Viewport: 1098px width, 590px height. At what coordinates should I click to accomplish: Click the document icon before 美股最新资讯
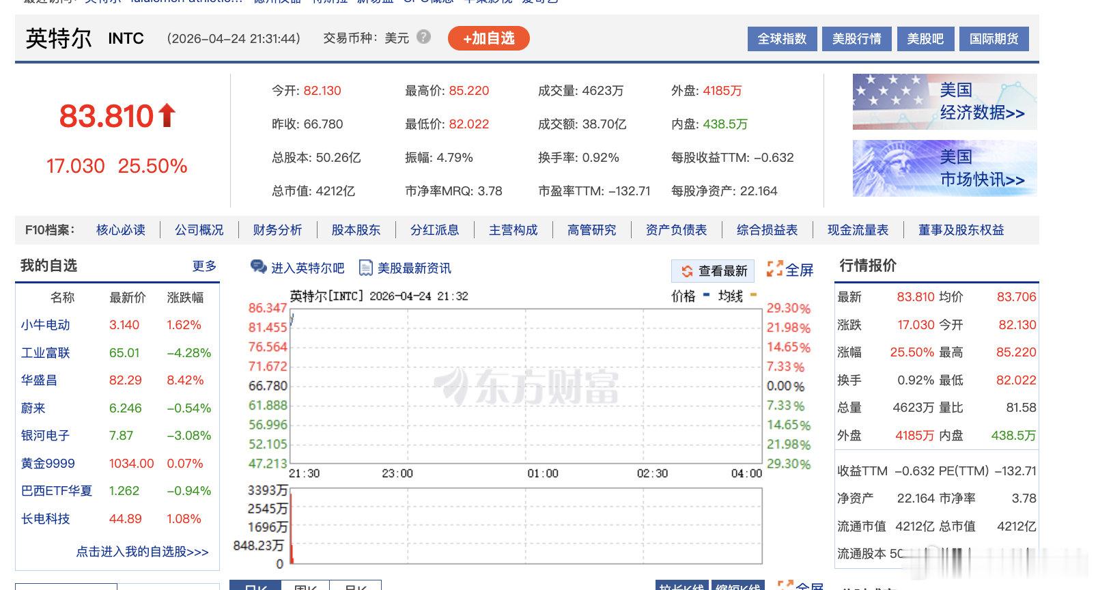pyautogui.click(x=366, y=268)
